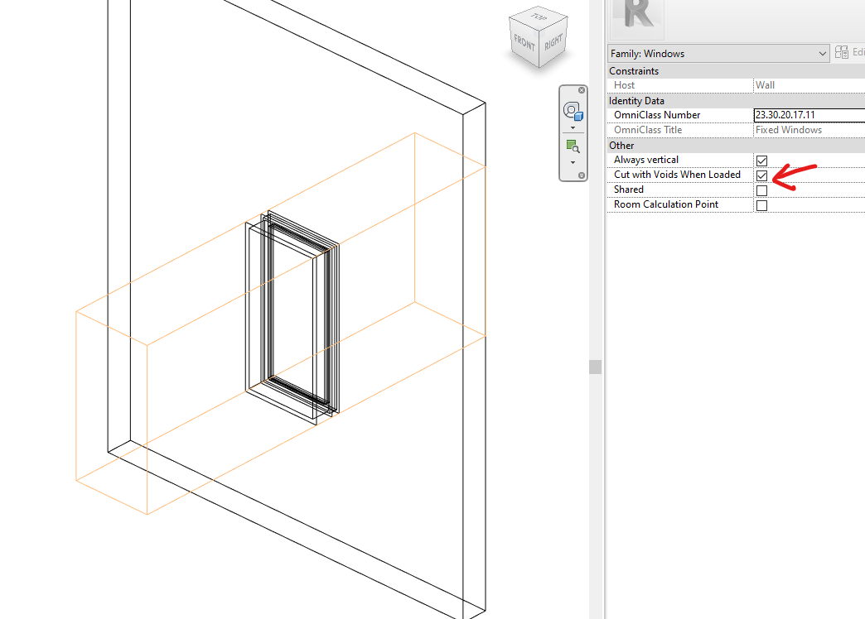This screenshot has height=619, width=865.
Task: Click the RIGHT face of the ViewCube
Action: point(553,42)
